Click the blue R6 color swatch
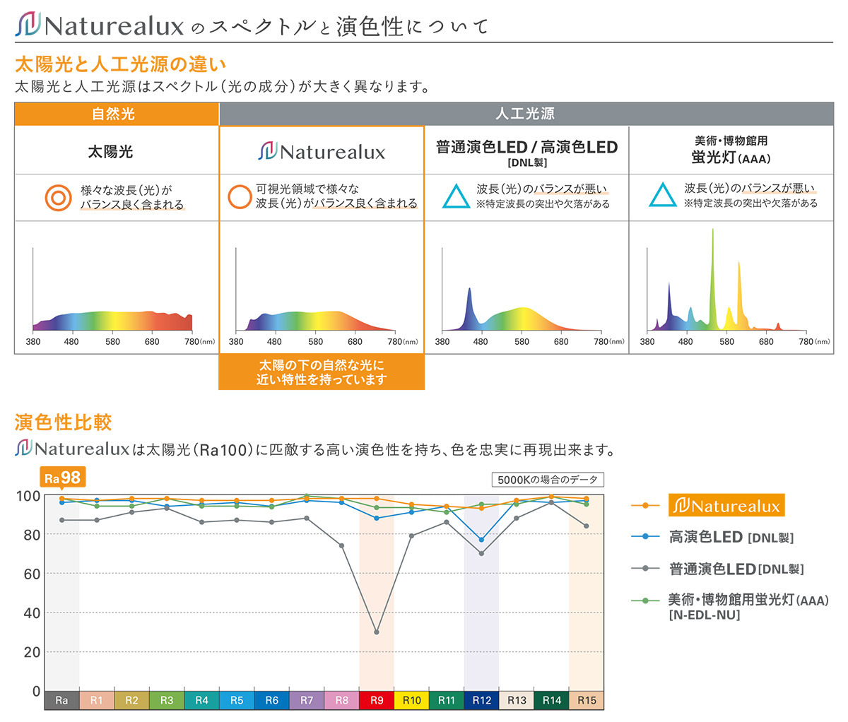 click(271, 700)
